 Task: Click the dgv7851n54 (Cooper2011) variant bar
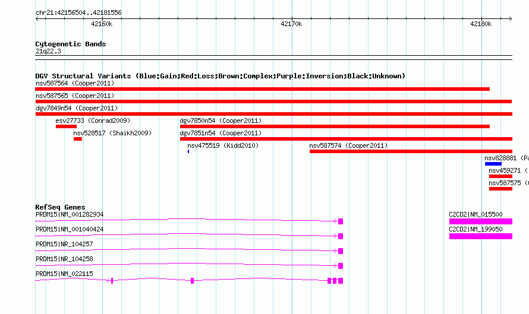(x=346, y=139)
